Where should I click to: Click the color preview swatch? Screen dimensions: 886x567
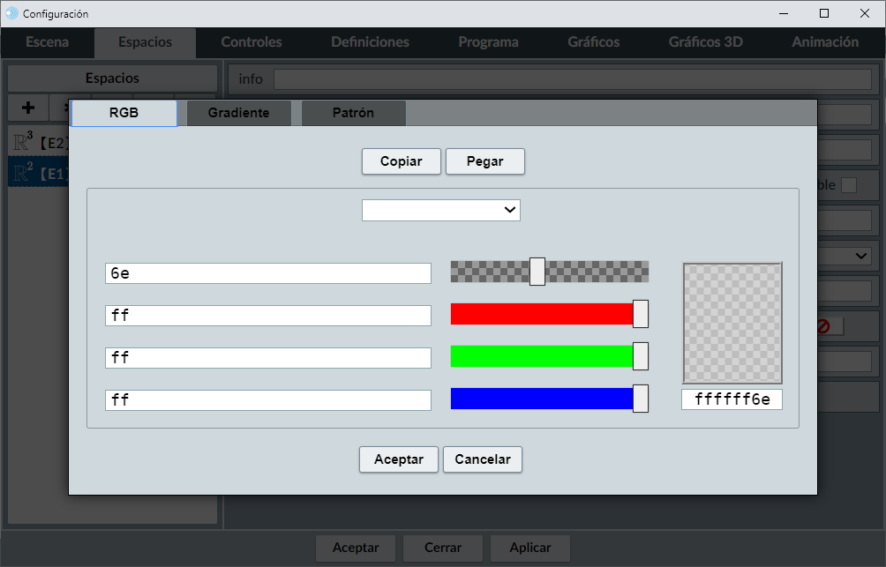tap(732, 323)
